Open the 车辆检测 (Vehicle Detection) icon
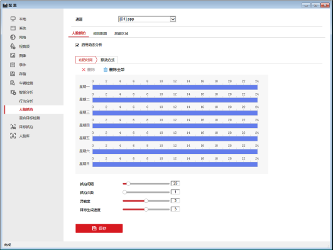This screenshot has width=333, height=250. point(13,83)
